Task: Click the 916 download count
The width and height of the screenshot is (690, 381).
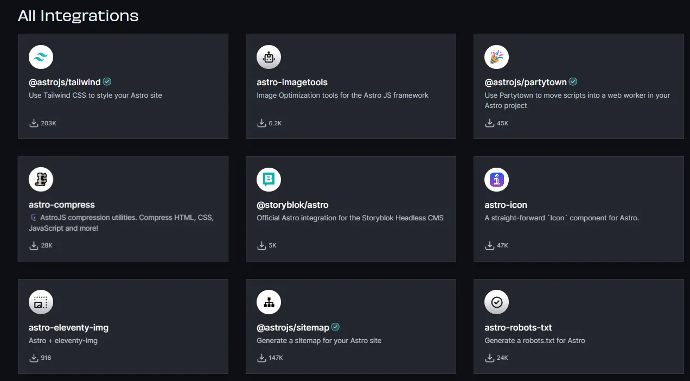Action: coord(46,358)
